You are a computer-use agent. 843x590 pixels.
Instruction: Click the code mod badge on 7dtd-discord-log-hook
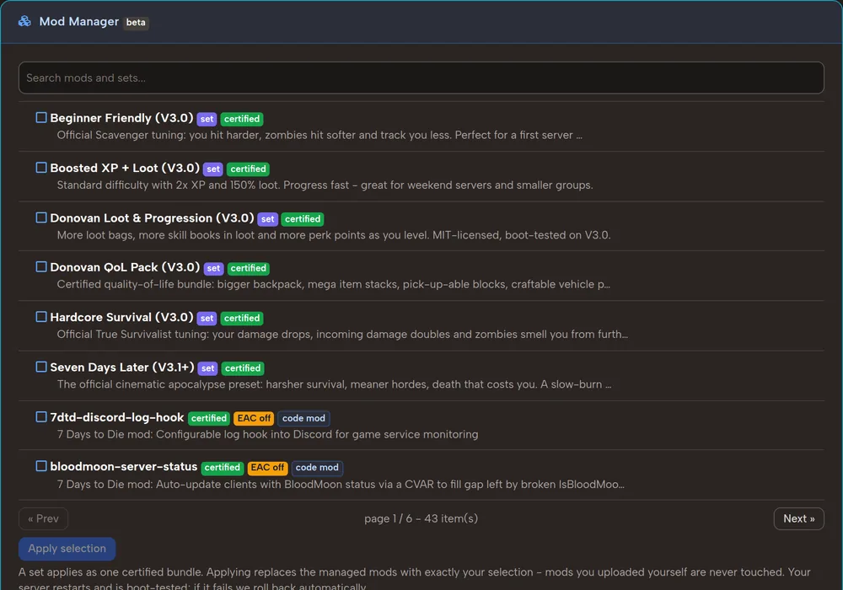point(303,419)
